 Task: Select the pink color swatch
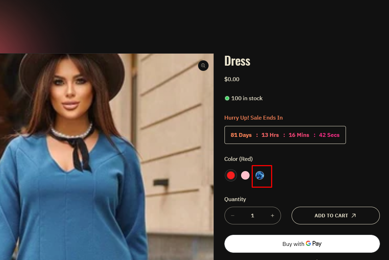245,175
